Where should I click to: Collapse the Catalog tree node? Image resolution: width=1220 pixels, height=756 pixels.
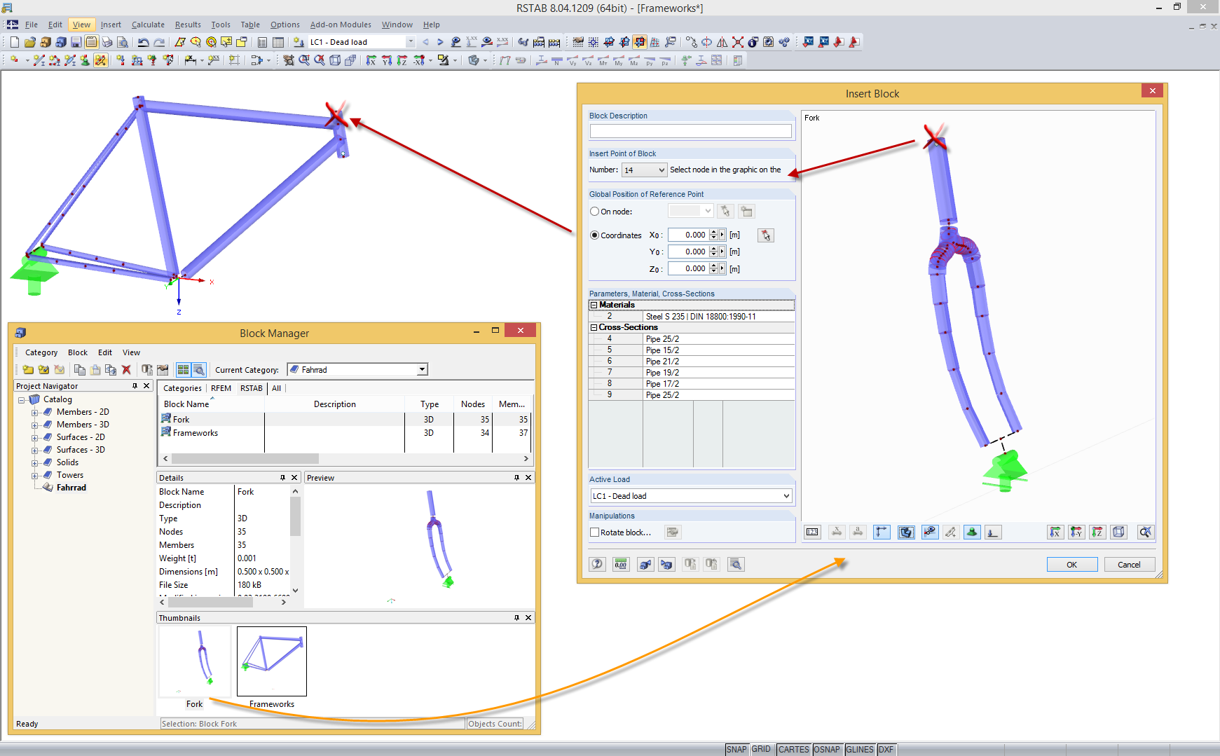[x=22, y=400]
